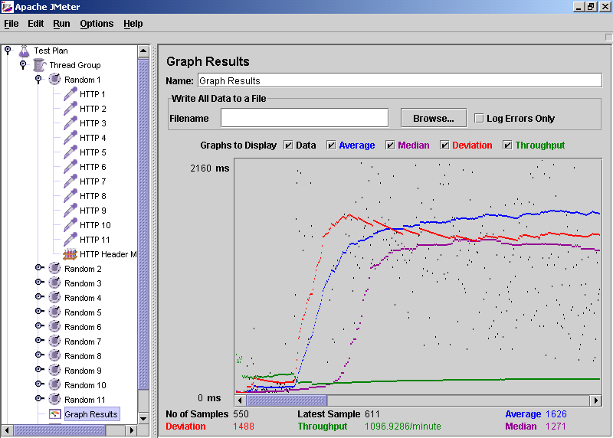Expand the Random 2 tree node
The image size is (613, 438).
coord(39,268)
